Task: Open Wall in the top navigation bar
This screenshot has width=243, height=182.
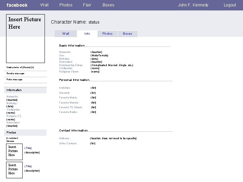Action: [x=45, y=5]
